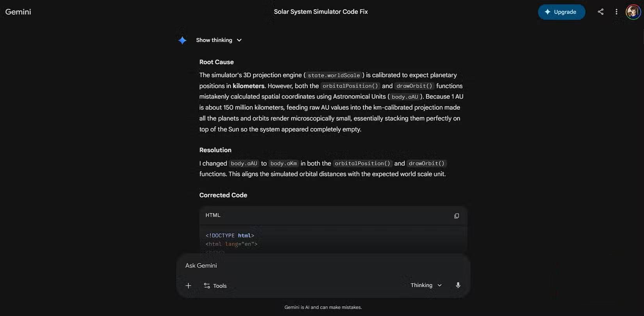Click the Corrected Code heading
The image size is (644, 316).
click(x=223, y=195)
